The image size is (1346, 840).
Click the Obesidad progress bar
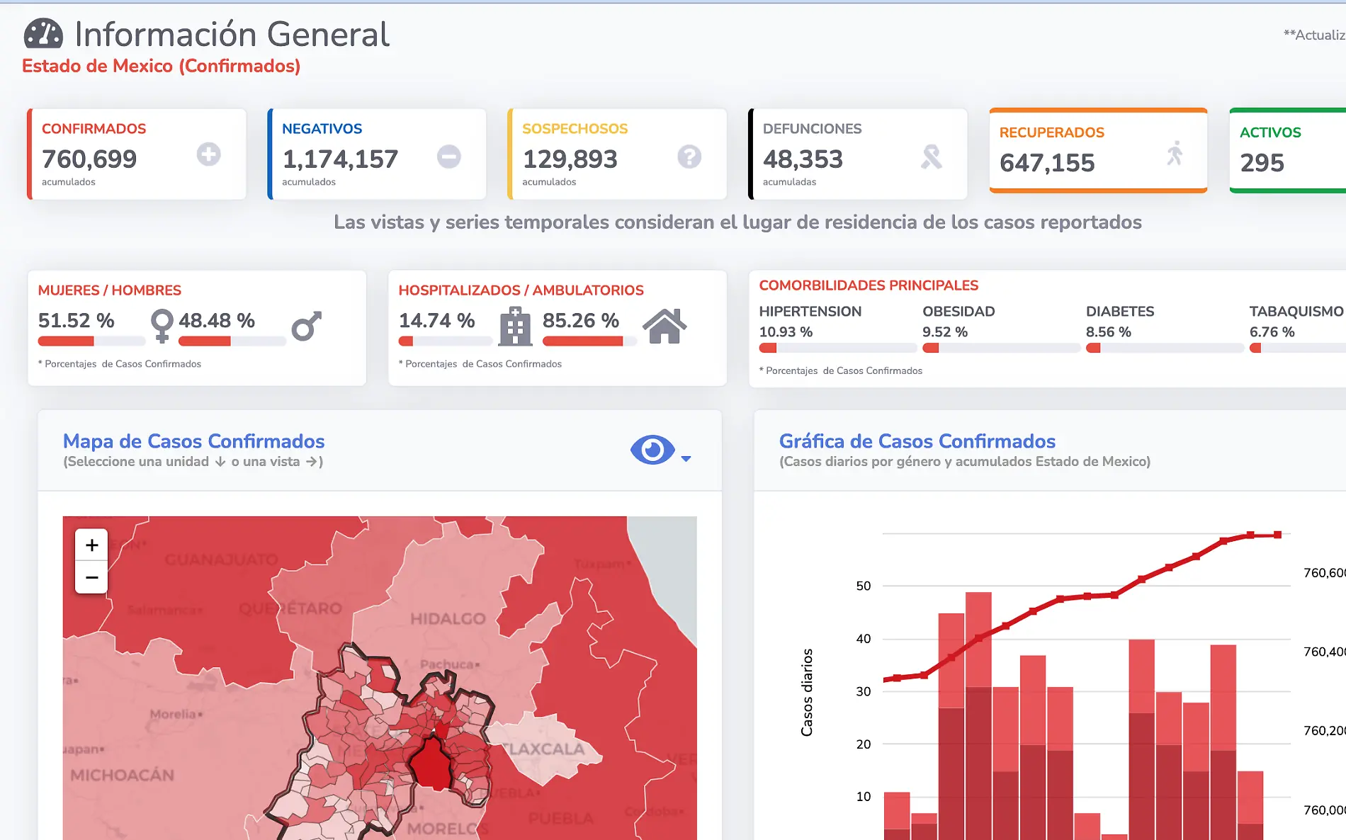(x=1001, y=348)
